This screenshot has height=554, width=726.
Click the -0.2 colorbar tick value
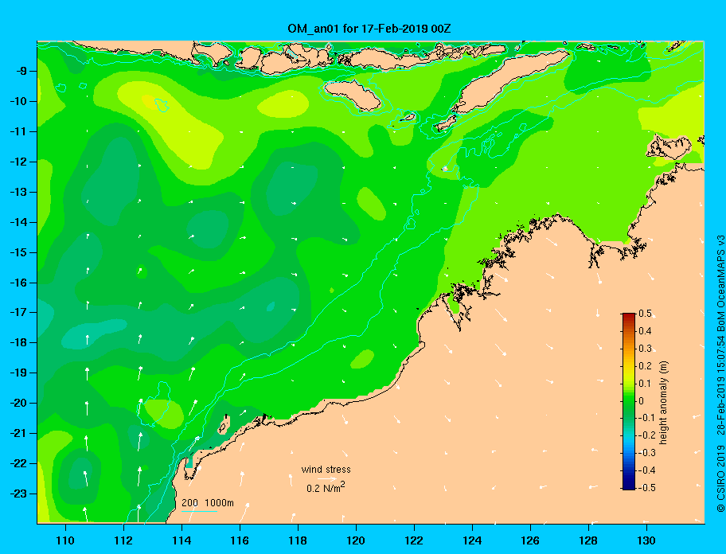pos(646,435)
